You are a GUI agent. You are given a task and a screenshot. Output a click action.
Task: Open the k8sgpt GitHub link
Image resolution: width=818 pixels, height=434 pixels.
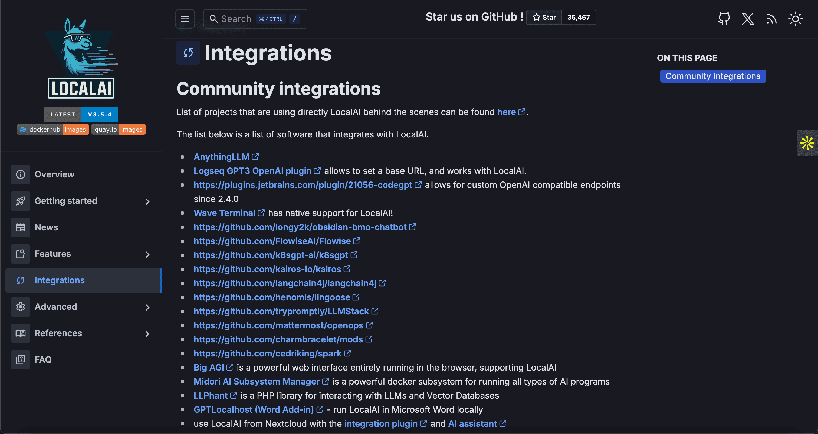[271, 255]
